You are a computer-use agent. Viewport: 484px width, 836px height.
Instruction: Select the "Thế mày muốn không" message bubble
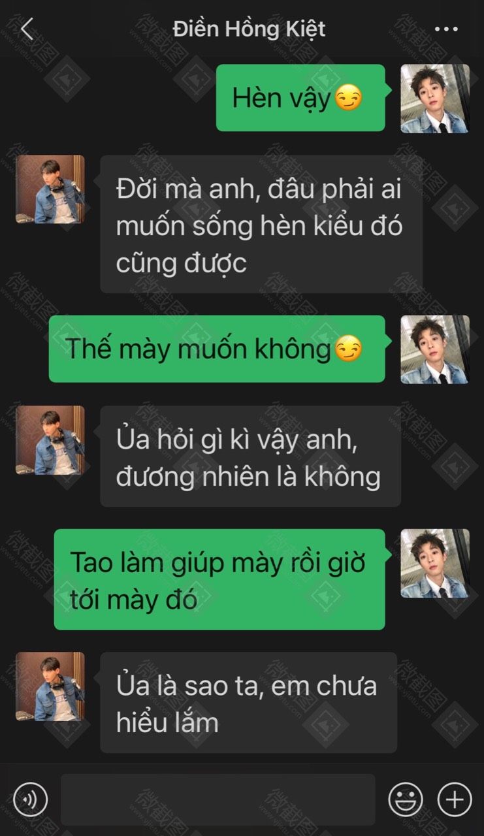pos(217,349)
